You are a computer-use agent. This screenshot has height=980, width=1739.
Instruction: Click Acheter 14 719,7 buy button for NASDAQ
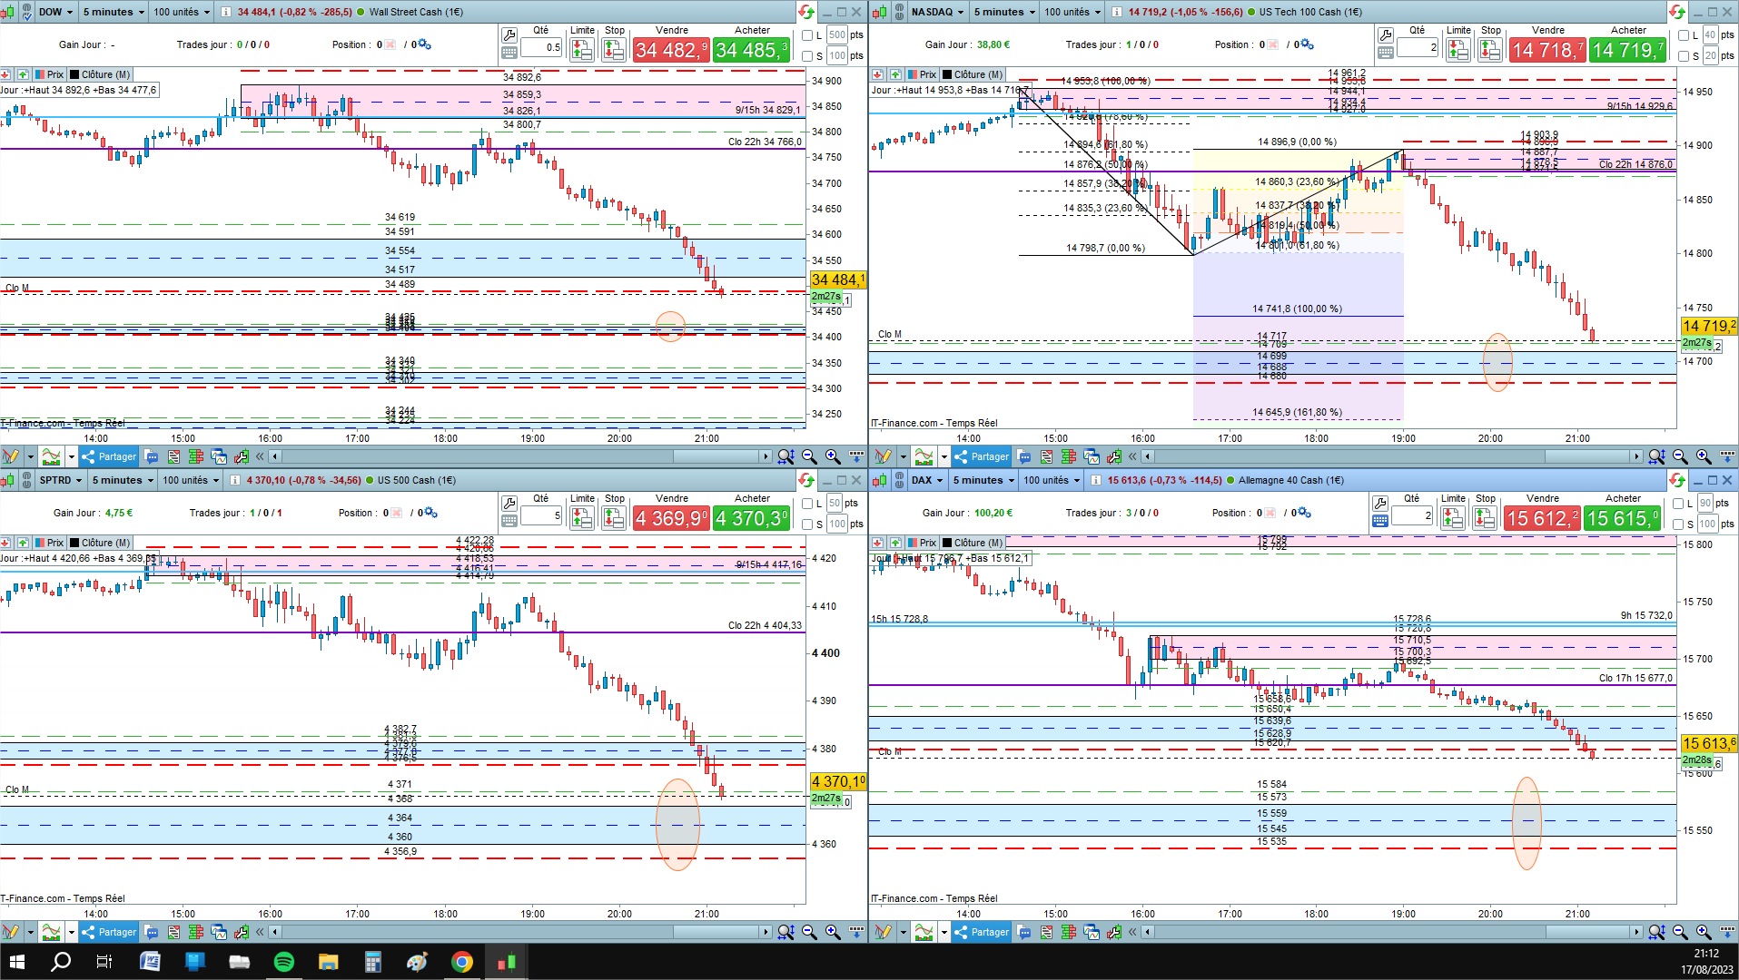1627,50
